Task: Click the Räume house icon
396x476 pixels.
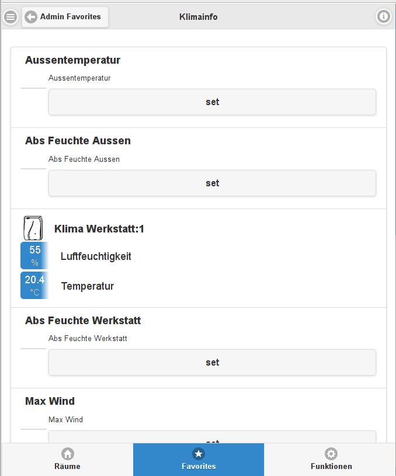Action: 68,454
